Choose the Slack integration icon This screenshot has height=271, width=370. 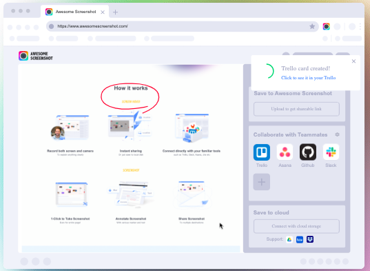click(331, 152)
